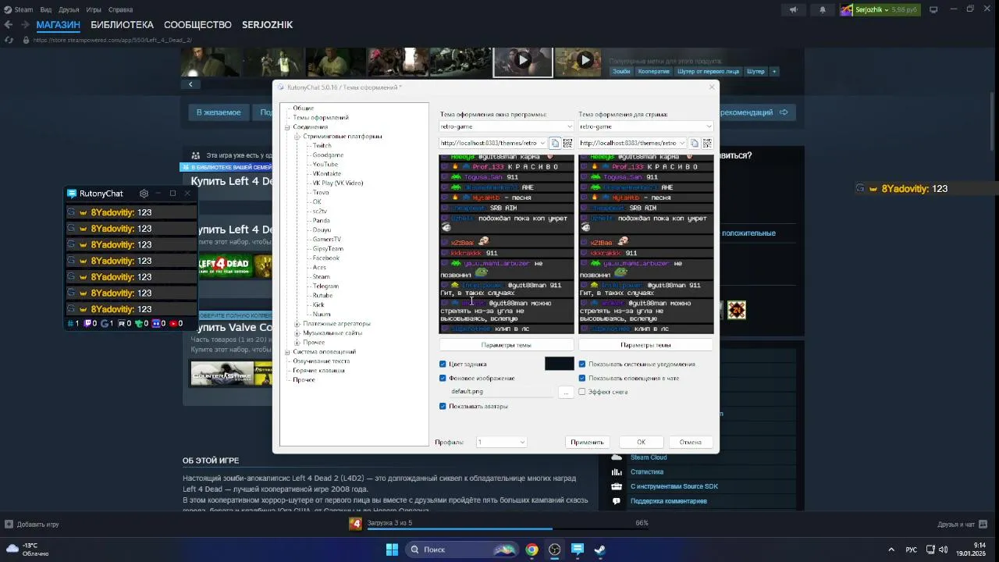Open the weather widget on the taskbar
The image size is (999, 562).
click(x=27, y=550)
